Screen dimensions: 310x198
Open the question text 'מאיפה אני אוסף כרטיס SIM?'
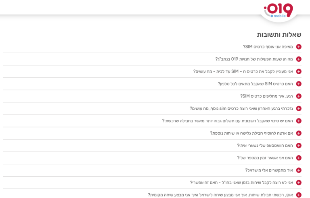pyautogui.click(x=268, y=47)
